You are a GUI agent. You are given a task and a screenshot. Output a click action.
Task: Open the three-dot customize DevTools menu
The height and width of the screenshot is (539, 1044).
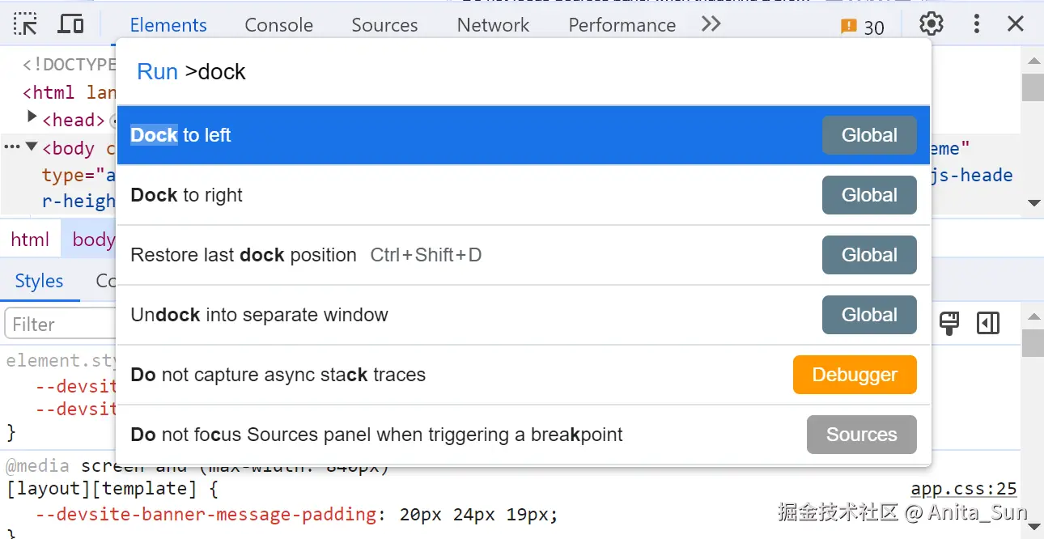pos(977,24)
